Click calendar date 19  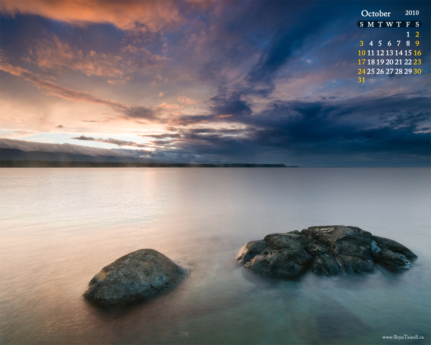380,62
